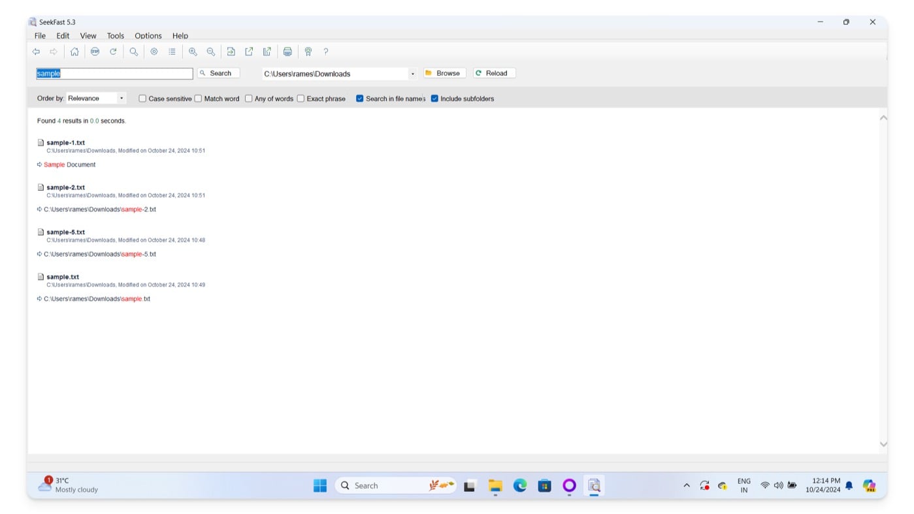Click the Reload button
914x514 pixels.
pos(495,73)
